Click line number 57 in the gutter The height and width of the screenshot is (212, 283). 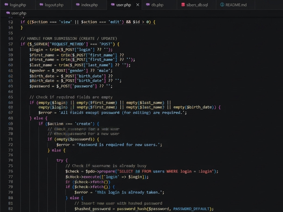[x=11, y=44]
